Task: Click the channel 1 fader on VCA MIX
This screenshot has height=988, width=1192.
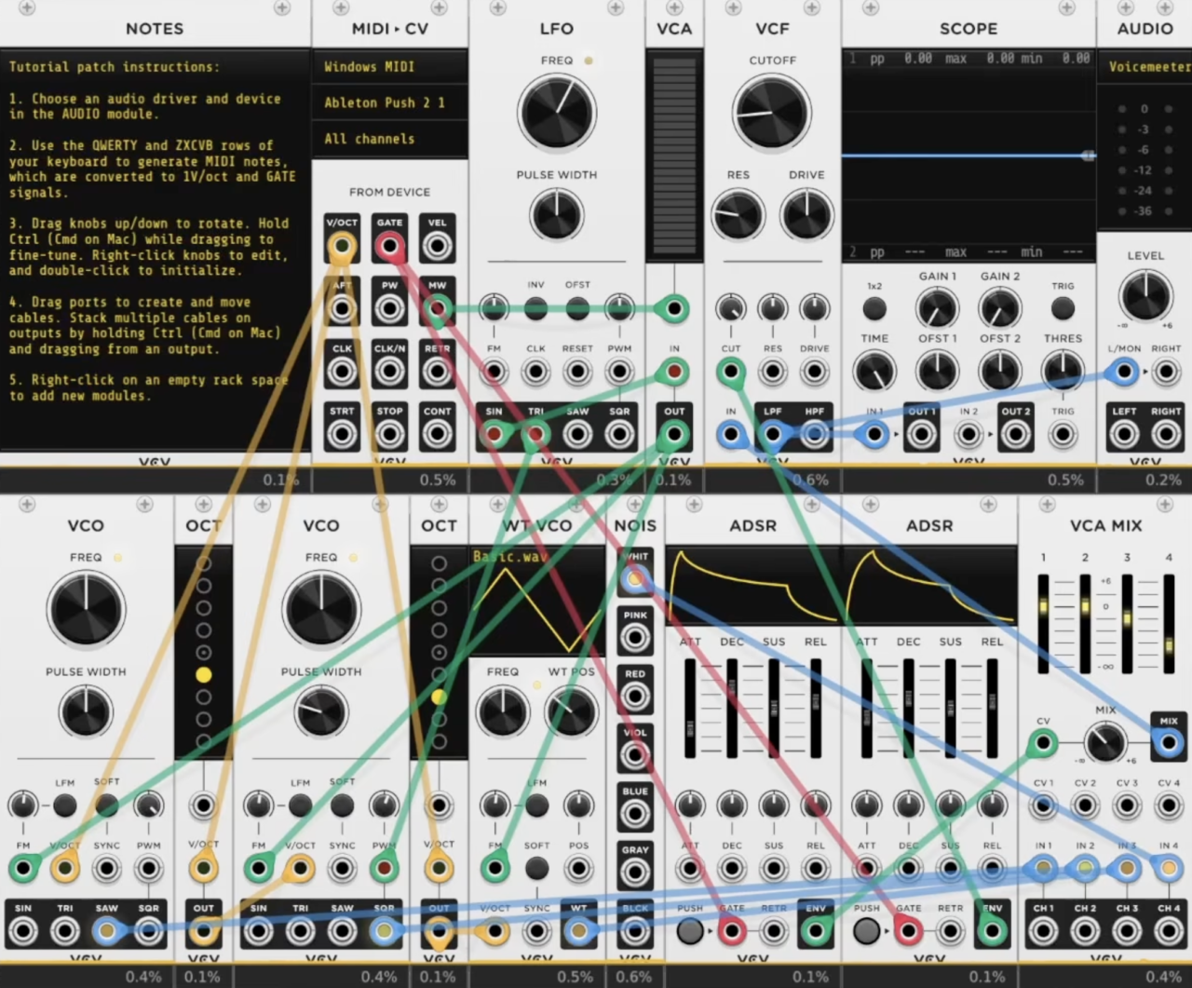Action: click(x=1043, y=623)
